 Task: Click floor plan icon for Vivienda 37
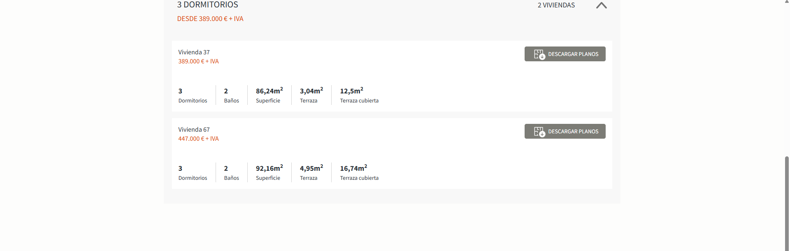(539, 54)
